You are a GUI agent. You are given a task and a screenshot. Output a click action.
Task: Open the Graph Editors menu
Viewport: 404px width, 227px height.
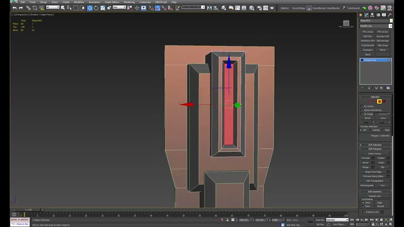pyautogui.click(x=112, y=2)
